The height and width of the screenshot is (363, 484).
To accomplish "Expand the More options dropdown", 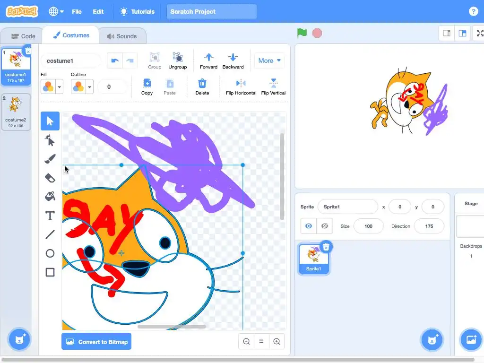I will pyautogui.click(x=269, y=60).
